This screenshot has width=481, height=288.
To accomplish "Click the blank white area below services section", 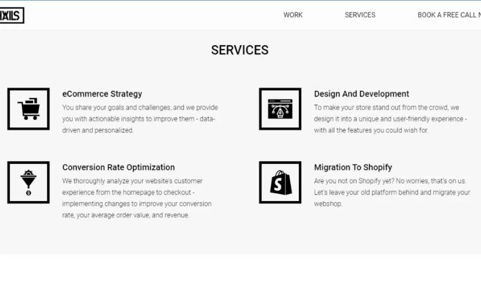I will pos(240,271).
